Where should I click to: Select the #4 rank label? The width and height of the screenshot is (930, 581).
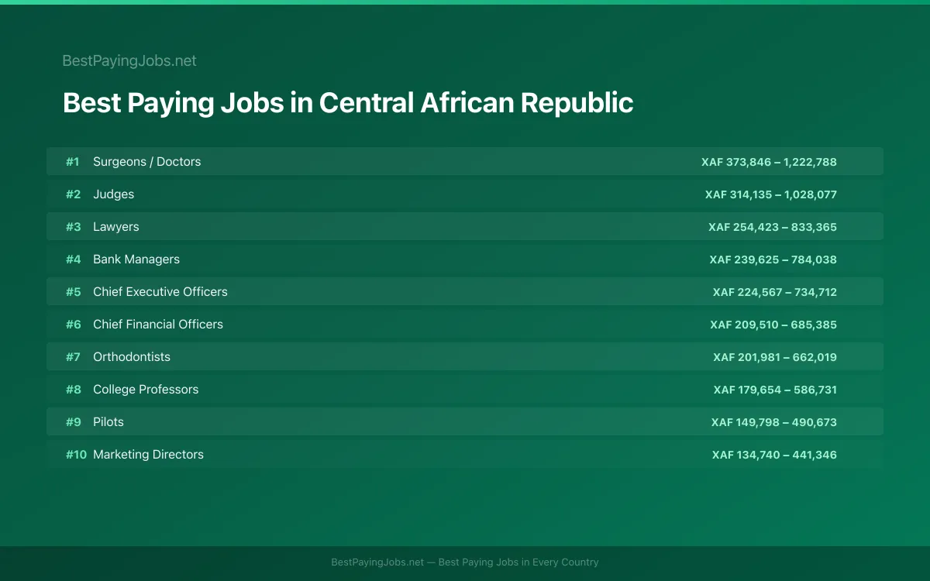[x=73, y=260]
